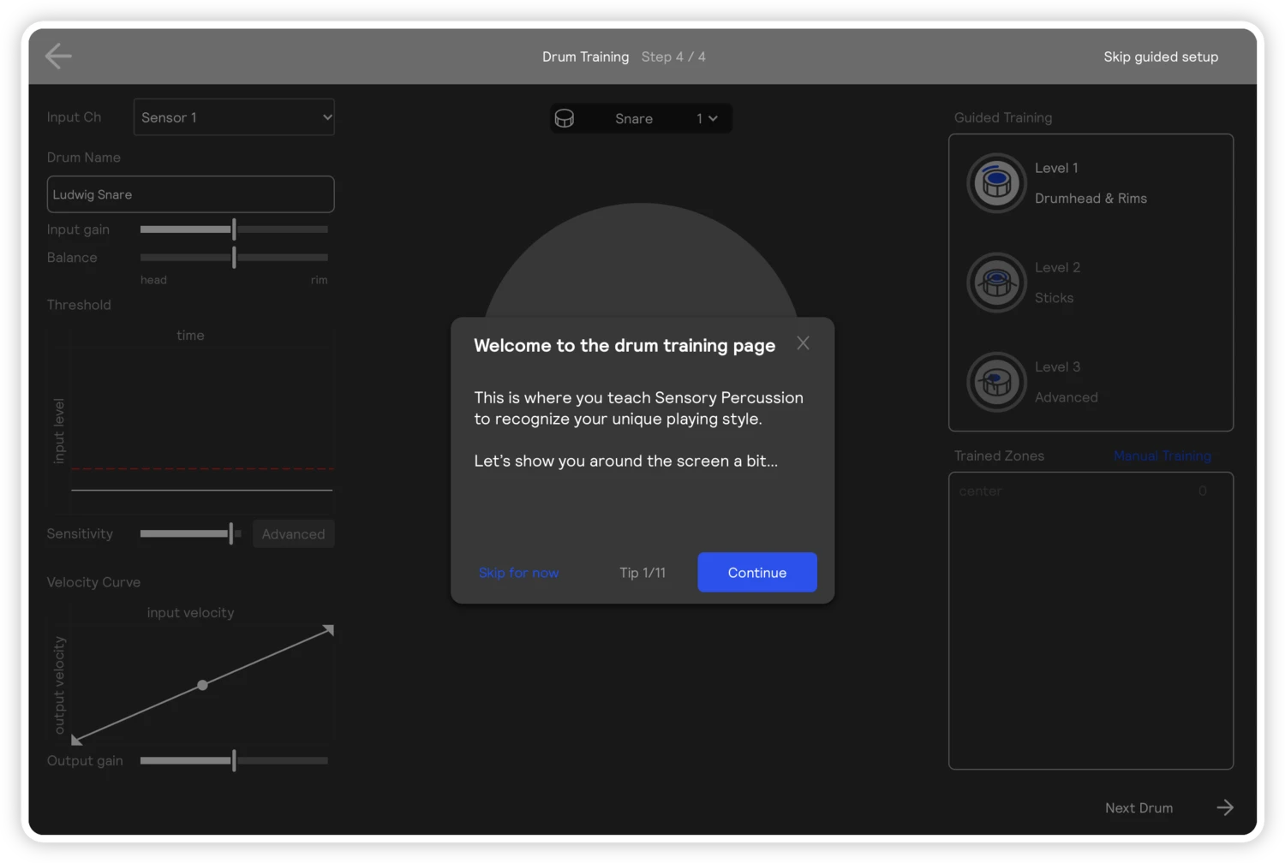Open the Input Ch Sensor 1 dropdown
The image size is (1285, 863).
(234, 117)
